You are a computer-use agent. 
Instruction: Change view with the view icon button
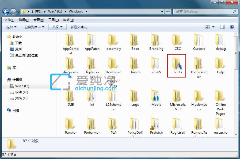(208, 27)
